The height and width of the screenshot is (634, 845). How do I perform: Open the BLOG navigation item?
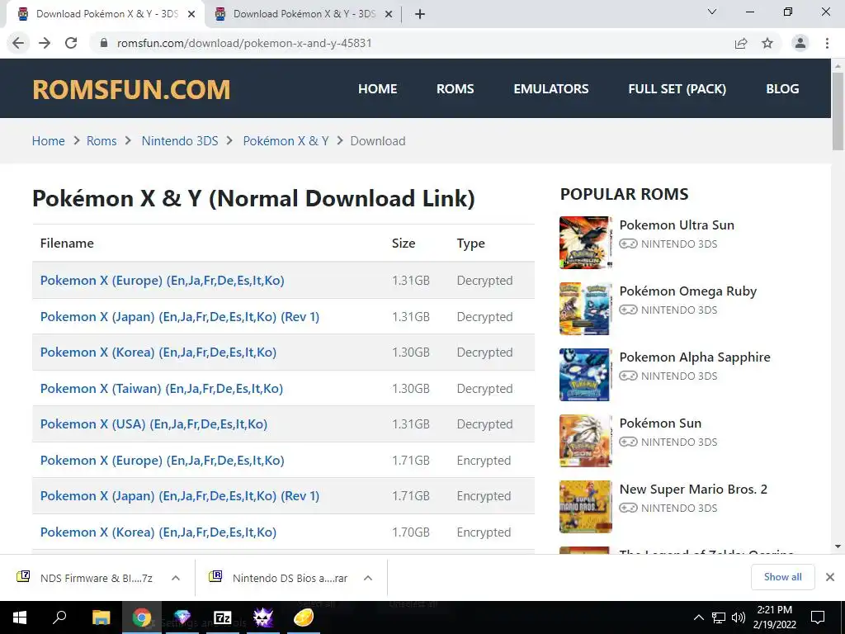[x=782, y=89]
